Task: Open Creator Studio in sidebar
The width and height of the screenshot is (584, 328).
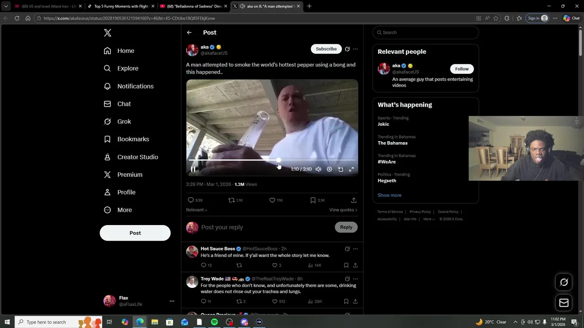Action: [x=131, y=157]
